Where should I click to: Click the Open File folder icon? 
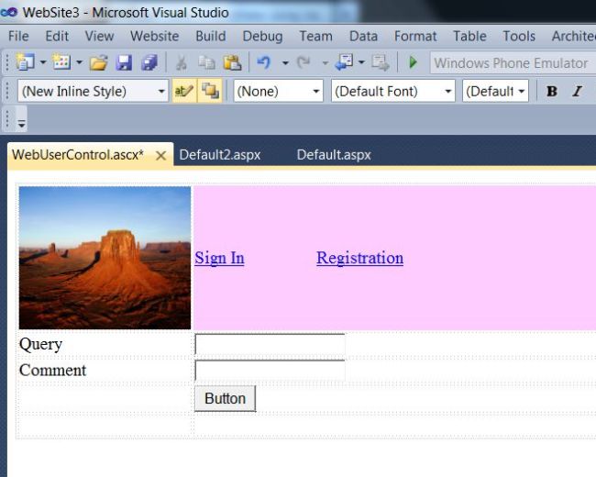[x=98, y=62]
